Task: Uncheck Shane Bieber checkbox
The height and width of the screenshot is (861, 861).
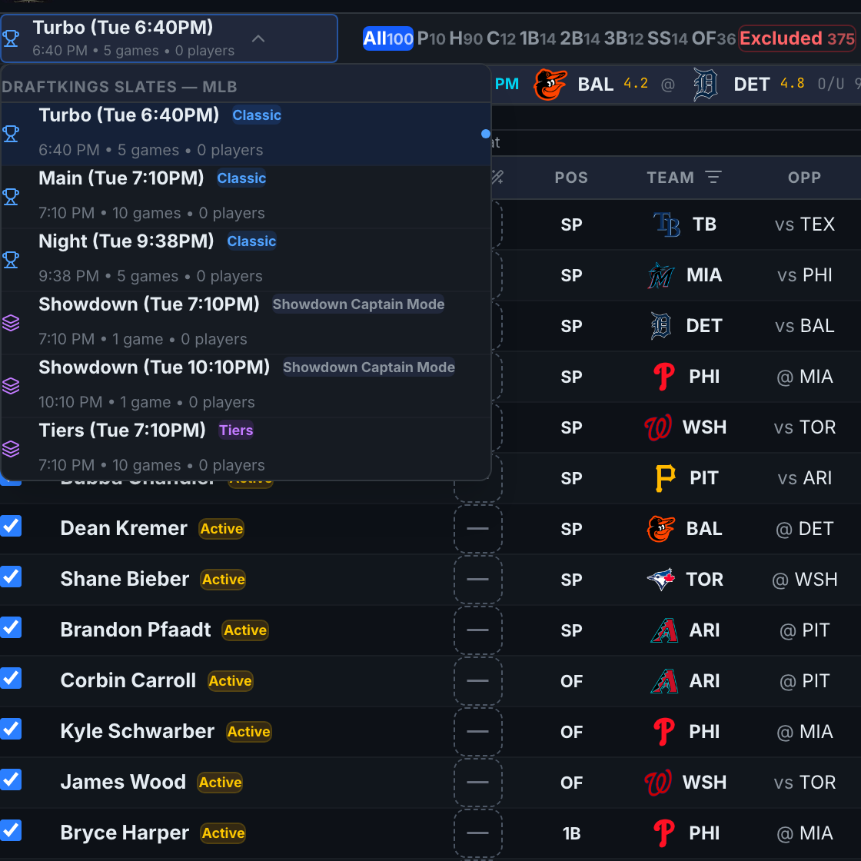Action: (x=11, y=577)
